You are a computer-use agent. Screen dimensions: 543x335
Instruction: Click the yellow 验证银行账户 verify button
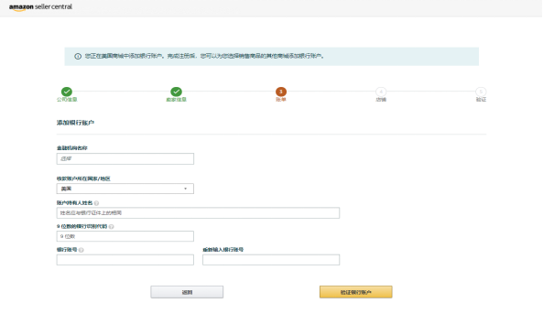tap(355, 292)
